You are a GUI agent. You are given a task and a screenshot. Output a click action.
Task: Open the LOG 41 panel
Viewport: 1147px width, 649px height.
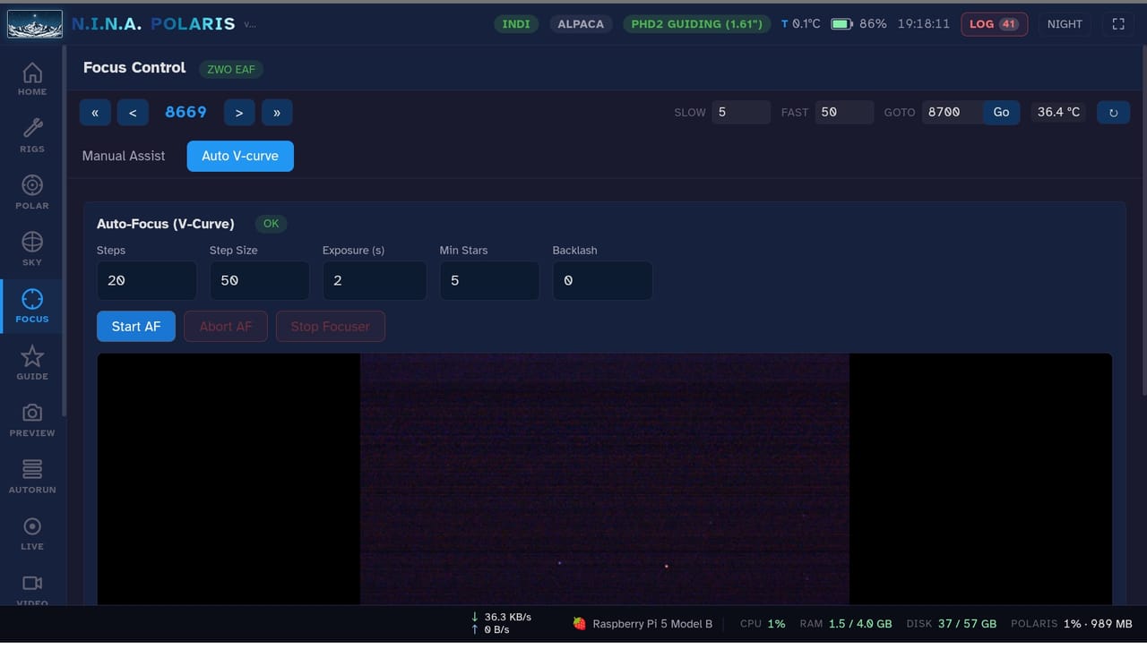coord(994,24)
